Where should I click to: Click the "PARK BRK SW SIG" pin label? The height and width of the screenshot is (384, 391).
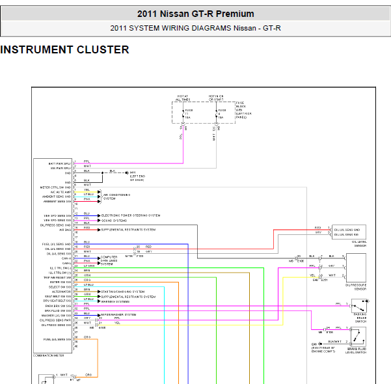(58, 306)
